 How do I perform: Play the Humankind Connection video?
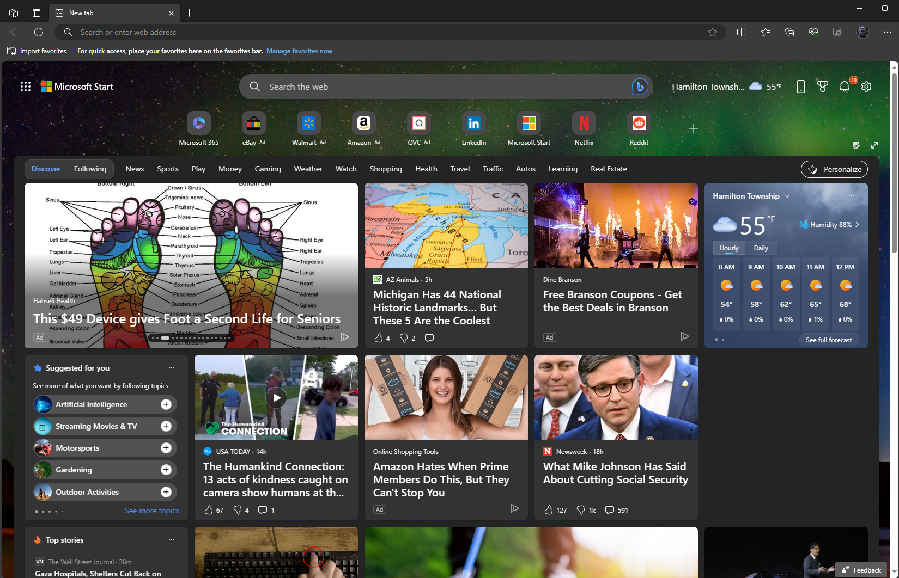[276, 398]
